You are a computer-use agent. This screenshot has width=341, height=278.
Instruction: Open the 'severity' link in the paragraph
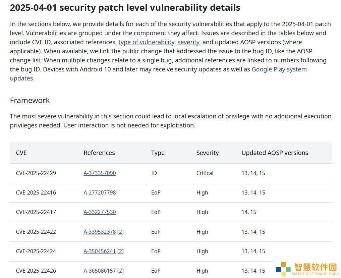[188, 42]
